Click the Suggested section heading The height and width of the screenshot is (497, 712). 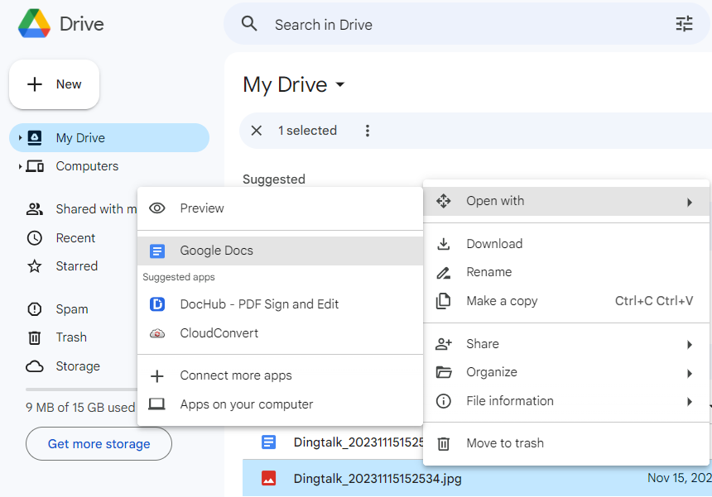(274, 179)
